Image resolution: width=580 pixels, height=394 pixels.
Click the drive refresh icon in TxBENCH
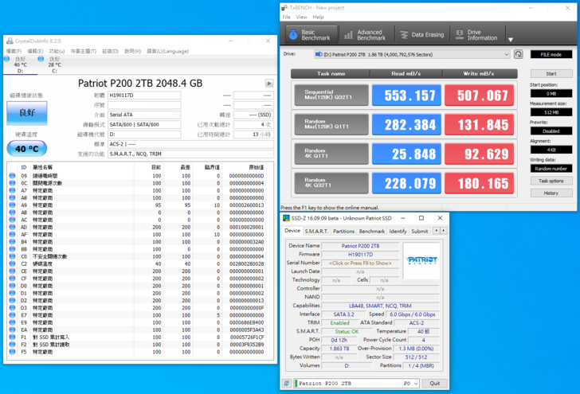(519, 54)
